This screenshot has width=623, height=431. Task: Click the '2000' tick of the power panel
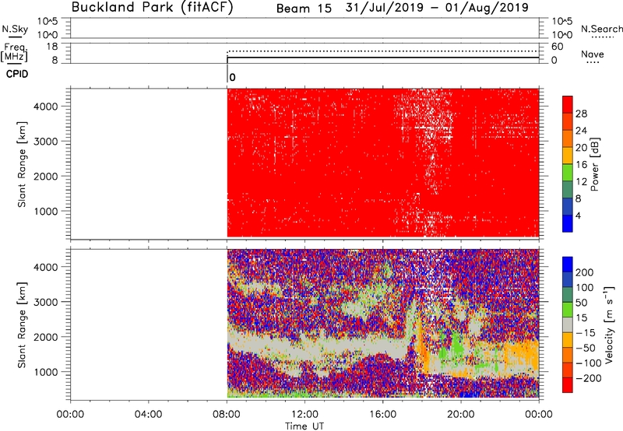(x=46, y=176)
